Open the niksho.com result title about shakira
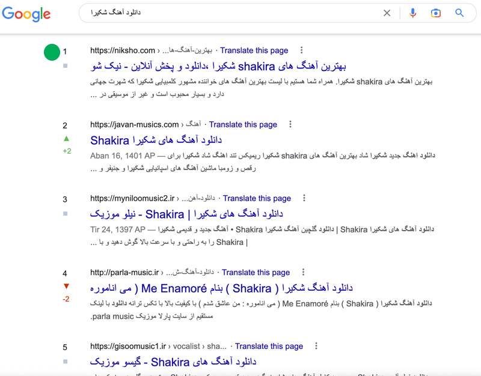The width and height of the screenshot is (481, 376). pyautogui.click(x=218, y=66)
